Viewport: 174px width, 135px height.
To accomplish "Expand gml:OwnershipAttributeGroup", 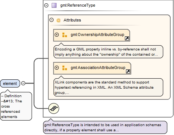I will 57,35.
